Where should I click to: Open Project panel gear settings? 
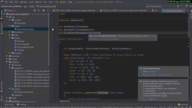tap(43, 10)
